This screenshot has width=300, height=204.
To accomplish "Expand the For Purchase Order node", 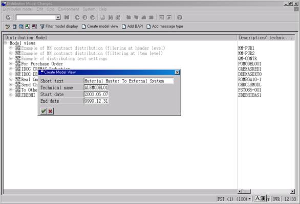I will [11, 63].
